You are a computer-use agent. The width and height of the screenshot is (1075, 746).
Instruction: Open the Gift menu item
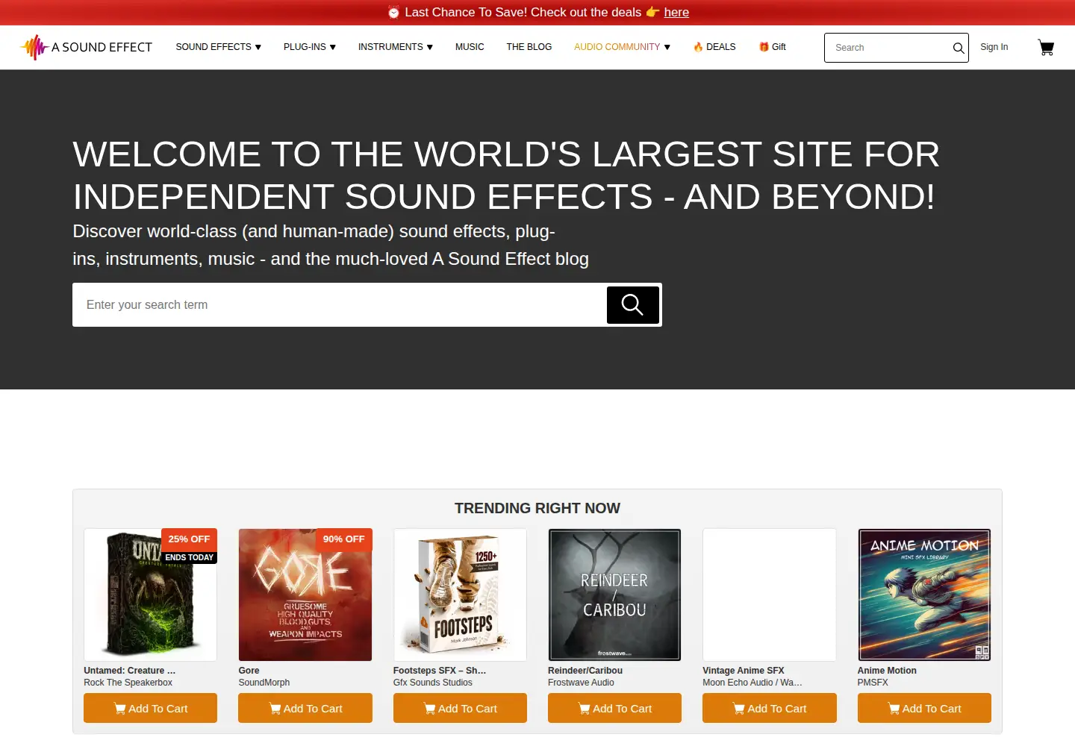(x=773, y=47)
